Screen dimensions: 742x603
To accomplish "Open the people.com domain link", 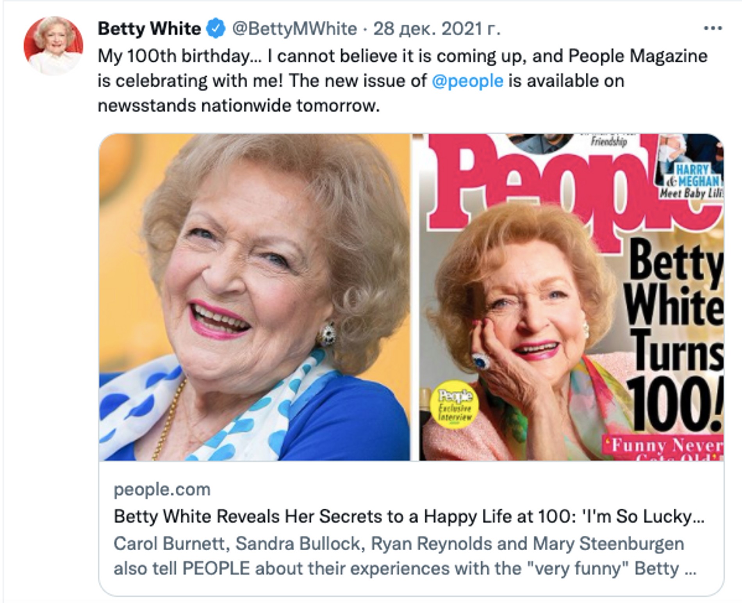I will pos(162,489).
